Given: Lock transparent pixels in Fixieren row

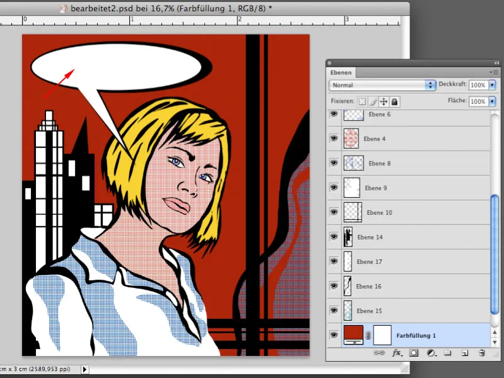Looking at the screenshot, I should point(360,101).
